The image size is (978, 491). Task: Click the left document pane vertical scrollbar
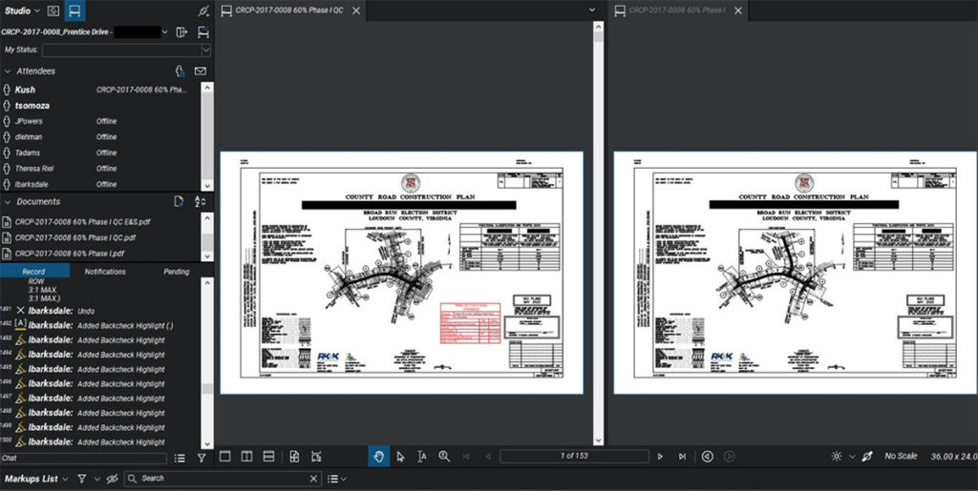pyautogui.click(x=598, y=234)
